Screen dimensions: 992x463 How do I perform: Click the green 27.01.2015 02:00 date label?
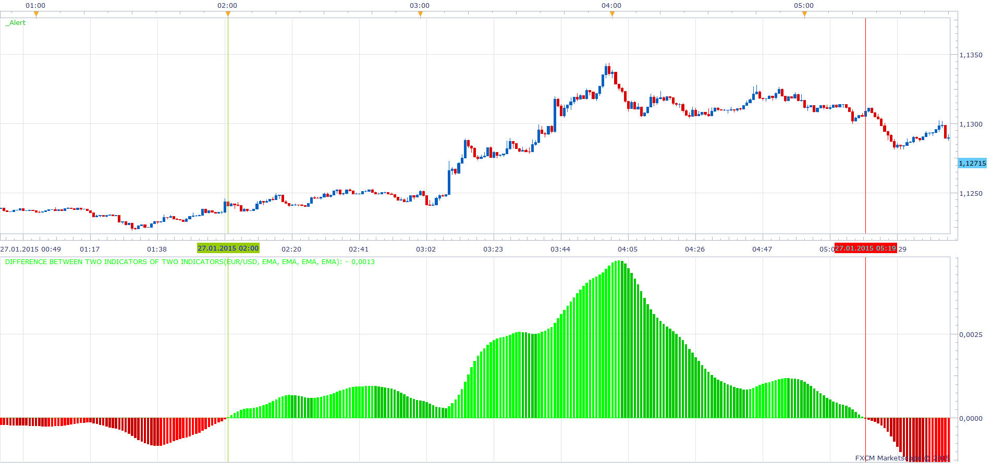tap(228, 248)
